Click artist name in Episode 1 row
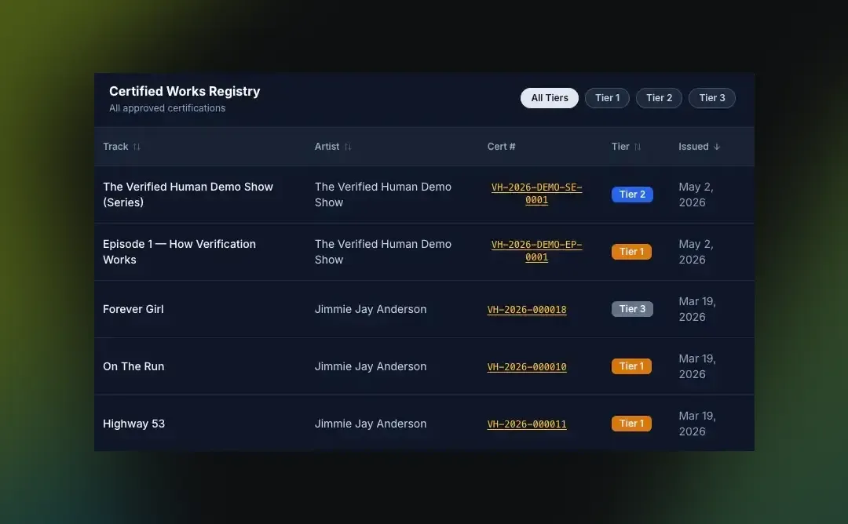 pos(383,252)
